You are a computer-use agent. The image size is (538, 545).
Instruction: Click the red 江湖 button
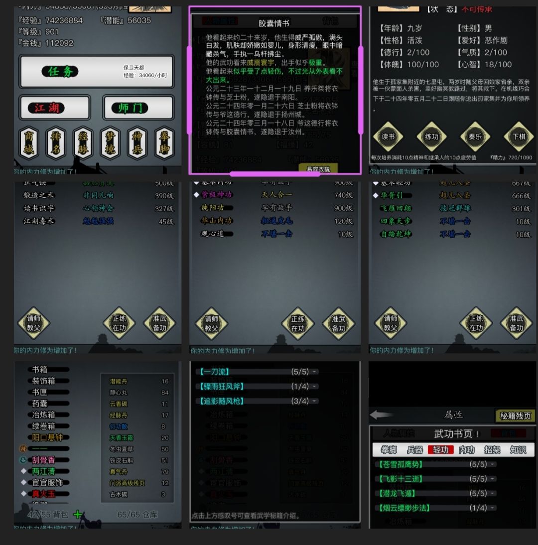coord(55,108)
